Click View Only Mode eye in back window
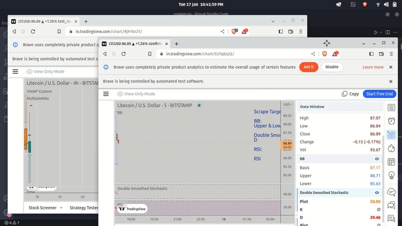 click(x=29, y=71)
